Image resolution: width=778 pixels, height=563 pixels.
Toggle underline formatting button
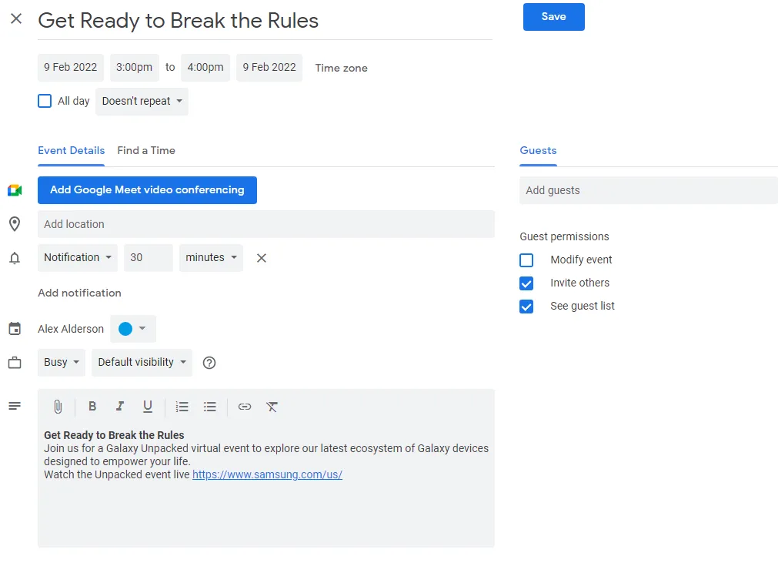[147, 407]
